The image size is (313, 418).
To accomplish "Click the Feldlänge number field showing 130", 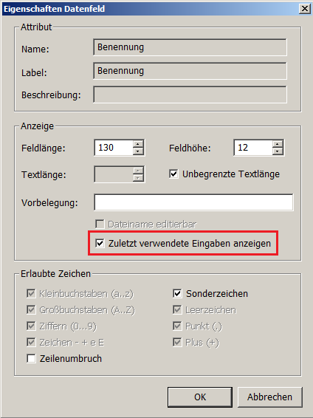I will tap(114, 148).
